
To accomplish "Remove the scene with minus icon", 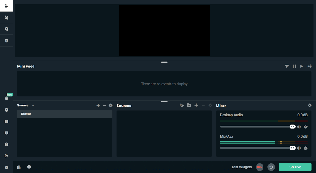I will pyautogui.click(x=105, y=105).
